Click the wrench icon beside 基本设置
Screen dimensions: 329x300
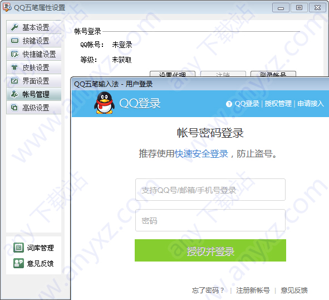click(14, 27)
